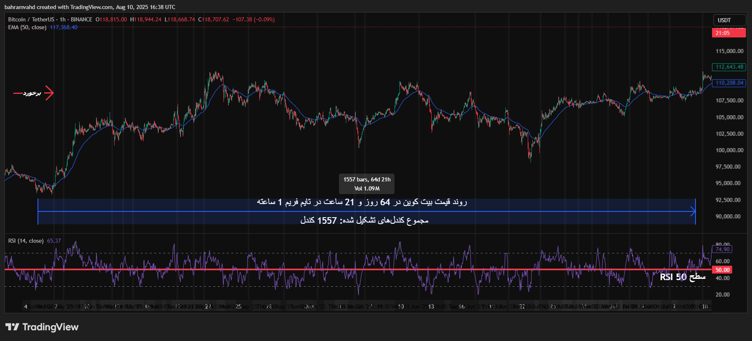Click the 100,000.00 price scale label

[x=729, y=150]
